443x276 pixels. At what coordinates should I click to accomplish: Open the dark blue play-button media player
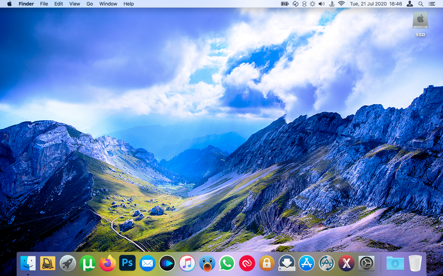pyautogui.click(x=167, y=264)
